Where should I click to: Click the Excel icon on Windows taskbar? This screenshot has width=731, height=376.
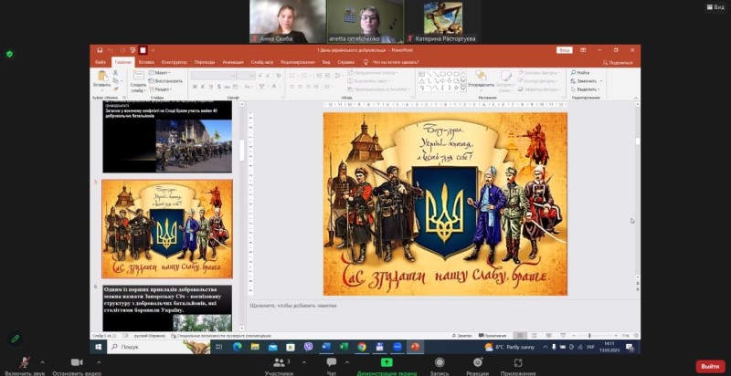click(x=344, y=347)
